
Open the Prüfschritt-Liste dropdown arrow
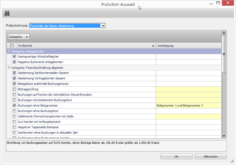tap(103, 26)
